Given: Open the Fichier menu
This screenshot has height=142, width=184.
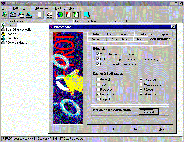Looking at the screenshot, I should click(x=6, y=8).
